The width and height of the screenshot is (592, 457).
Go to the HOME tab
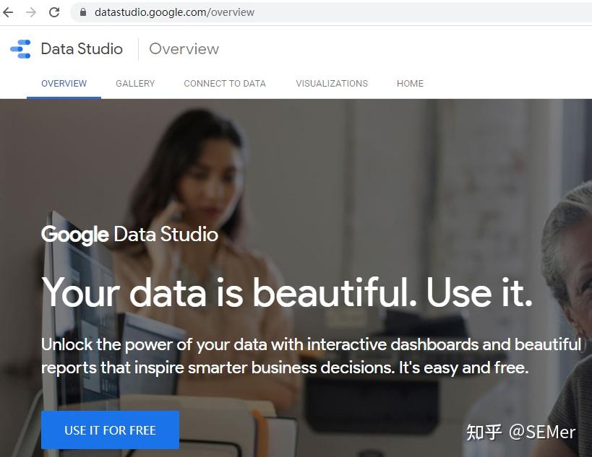[x=409, y=83]
